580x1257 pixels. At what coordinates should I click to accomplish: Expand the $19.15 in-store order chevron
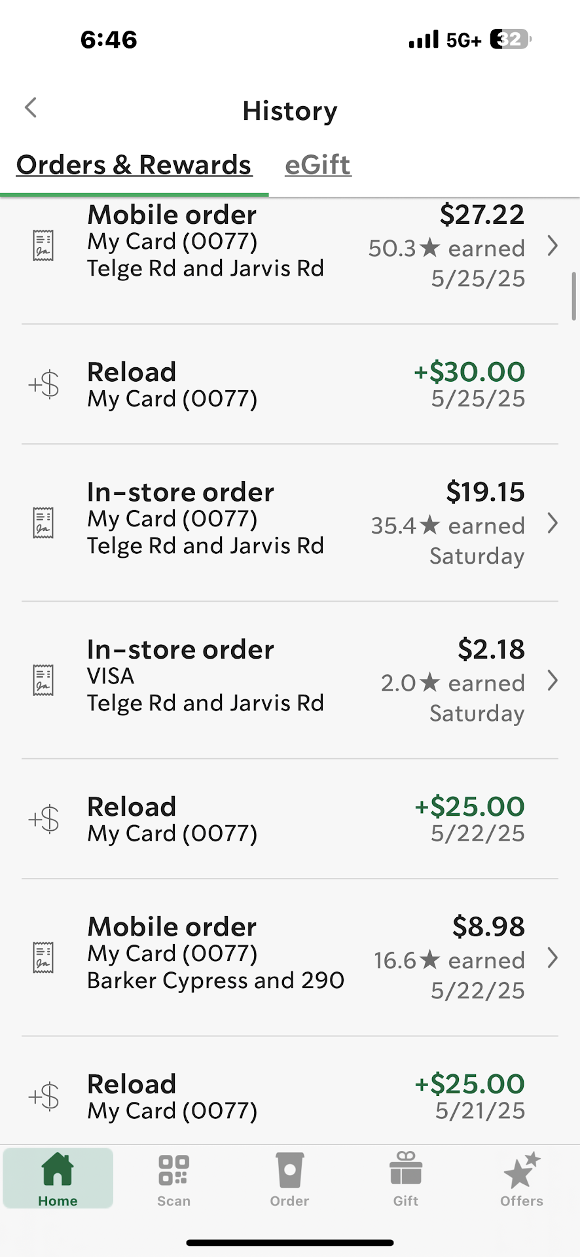[x=553, y=523]
